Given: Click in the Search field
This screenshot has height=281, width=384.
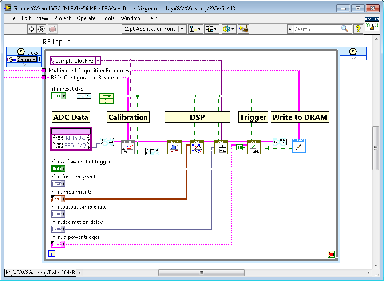Looking at the screenshot, I should [317, 29].
